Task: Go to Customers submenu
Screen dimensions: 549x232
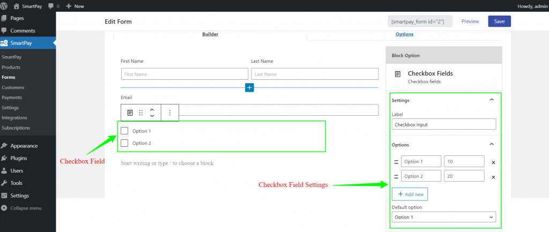Action: point(13,87)
